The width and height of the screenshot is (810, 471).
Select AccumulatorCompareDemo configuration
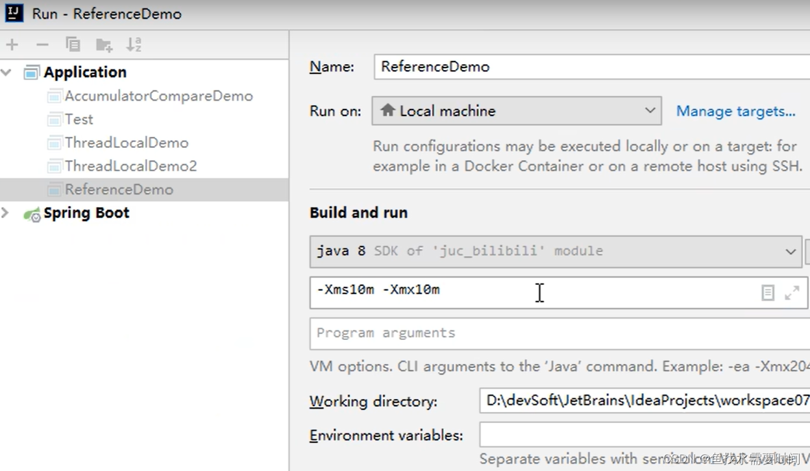[x=158, y=96]
